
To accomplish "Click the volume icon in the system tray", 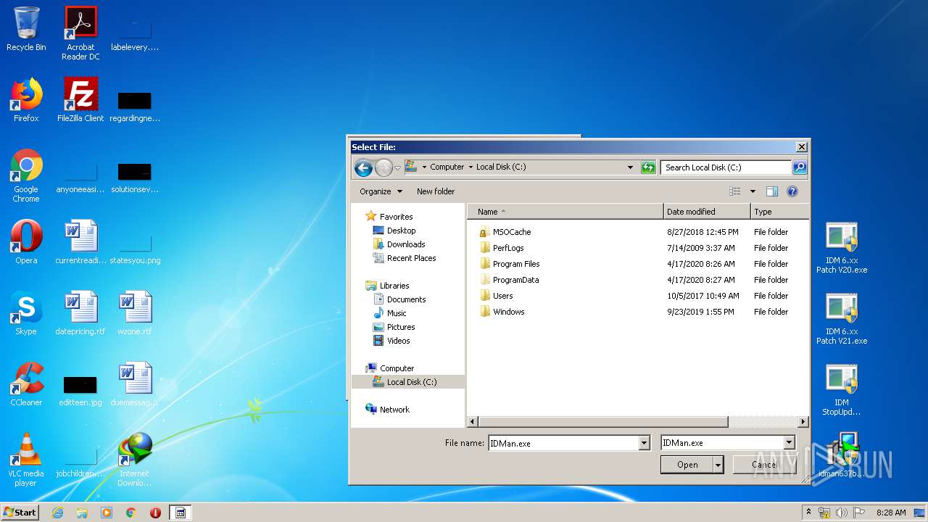I will coord(842,513).
